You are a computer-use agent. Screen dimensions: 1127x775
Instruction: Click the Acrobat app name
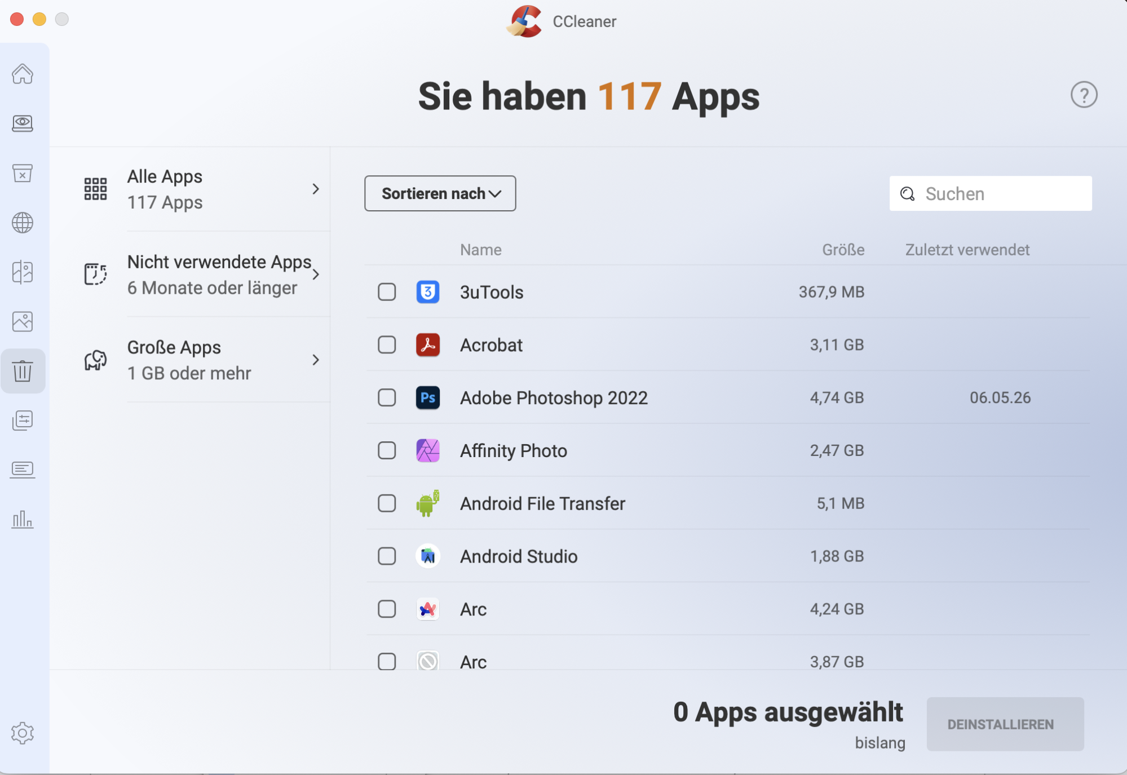(x=491, y=345)
